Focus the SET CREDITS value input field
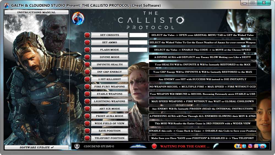 coord(138,35)
